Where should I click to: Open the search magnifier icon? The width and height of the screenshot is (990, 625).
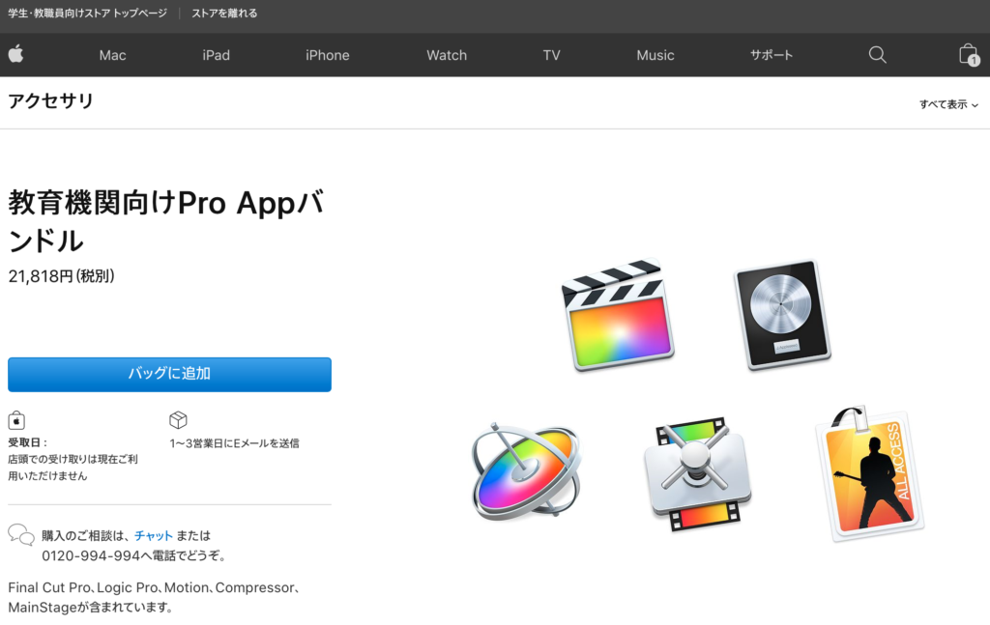(x=877, y=55)
